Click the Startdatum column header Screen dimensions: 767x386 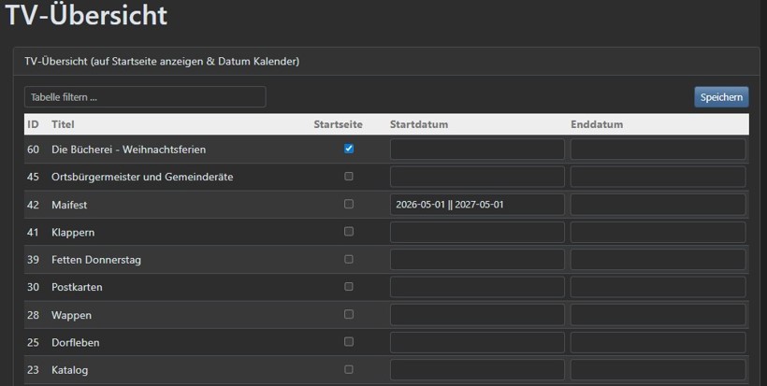[x=419, y=124]
